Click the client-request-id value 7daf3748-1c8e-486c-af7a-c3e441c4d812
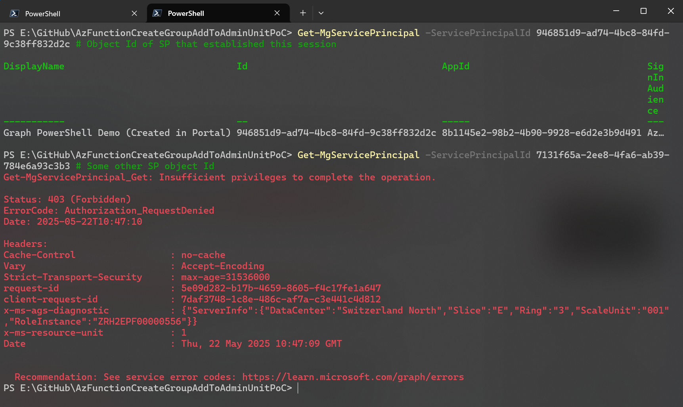The height and width of the screenshot is (407, 683). point(281,299)
